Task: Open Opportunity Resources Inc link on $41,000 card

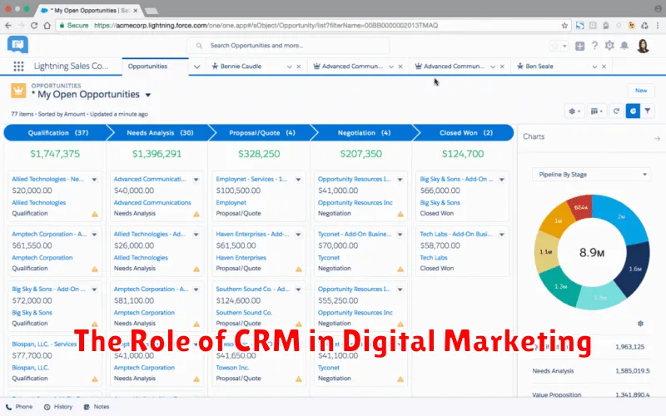Action: (355, 203)
